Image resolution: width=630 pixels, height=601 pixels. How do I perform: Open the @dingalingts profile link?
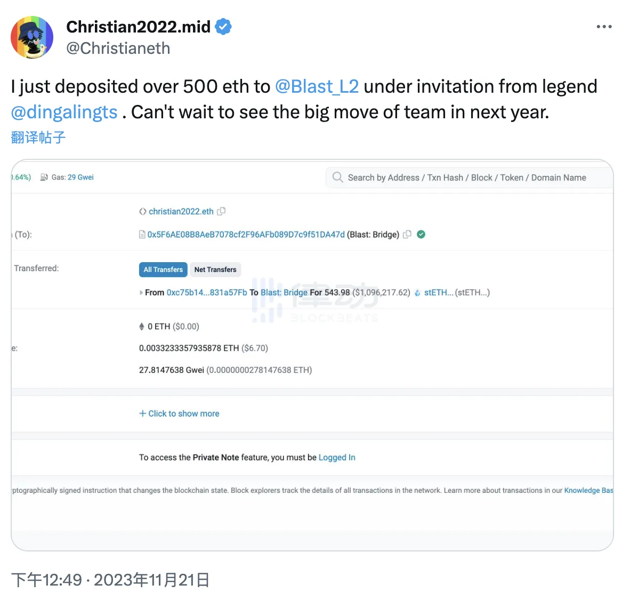click(x=63, y=112)
